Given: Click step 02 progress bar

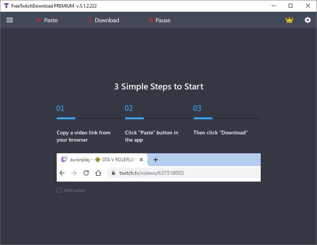Looking at the screenshot, I should click(x=135, y=118).
